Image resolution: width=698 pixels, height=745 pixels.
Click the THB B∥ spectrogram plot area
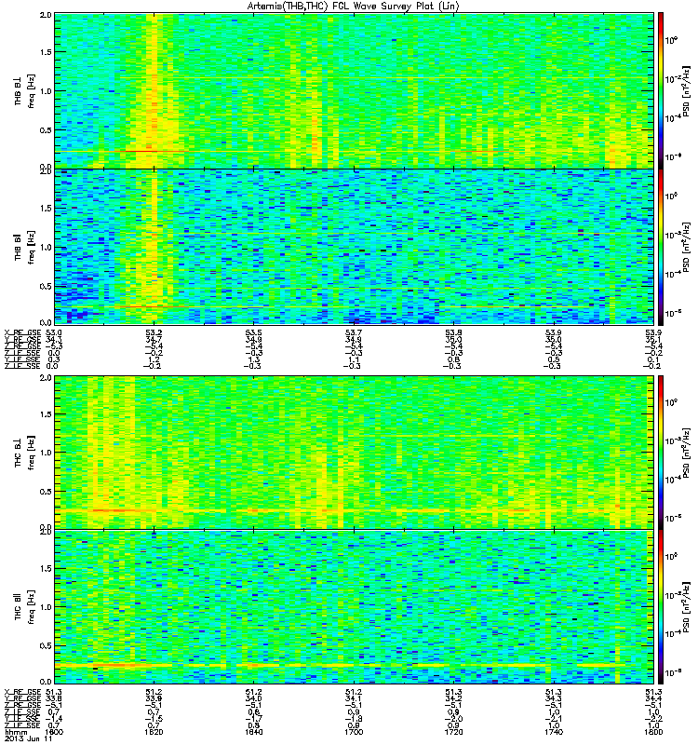tap(354, 247)
